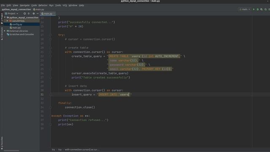Open the Code menu

coord(34,5)
